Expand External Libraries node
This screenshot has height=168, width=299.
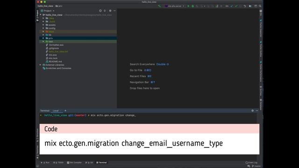40,65
